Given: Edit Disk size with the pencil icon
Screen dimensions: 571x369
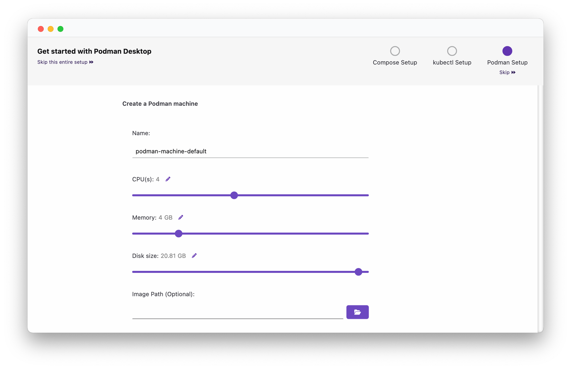Looking at the screenshot, I should point(194,256).
